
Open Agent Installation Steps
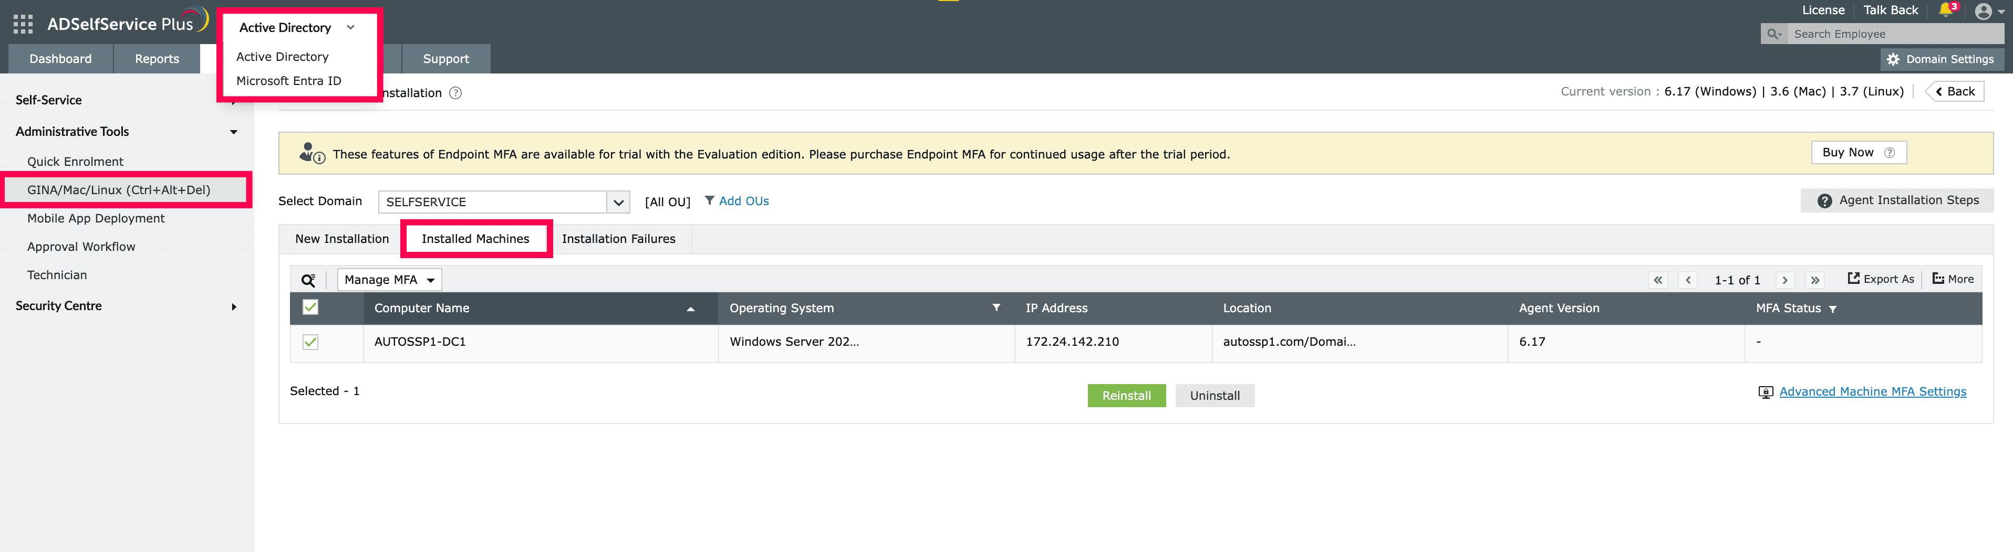point(1897,200)
